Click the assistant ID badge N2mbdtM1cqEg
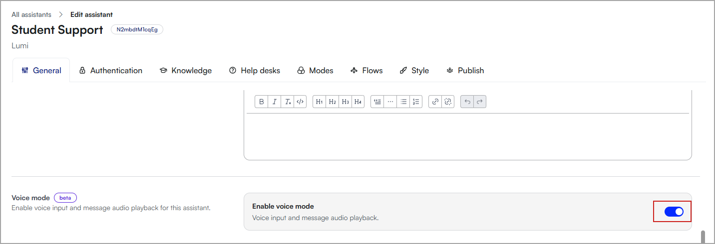This screenshot has height=244, width=715. [137, 29]
